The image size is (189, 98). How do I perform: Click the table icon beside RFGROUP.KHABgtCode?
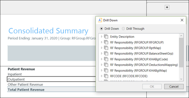pyautogui.click(x=106, y=59)
